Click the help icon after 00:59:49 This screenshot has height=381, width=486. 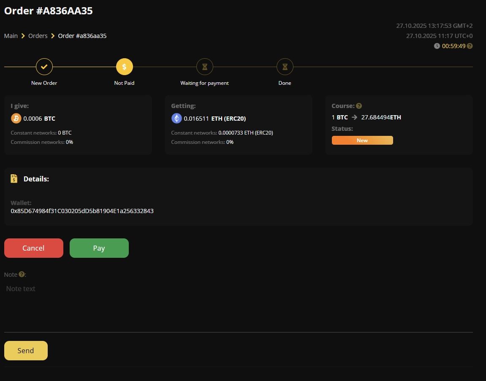click(x=470, y=46)
